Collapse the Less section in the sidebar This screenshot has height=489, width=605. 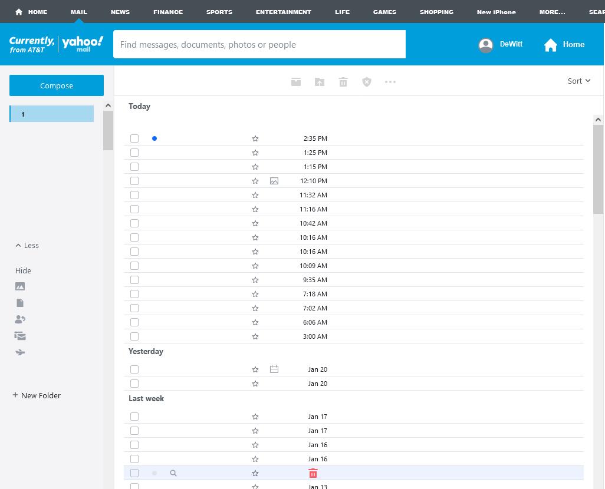27,245
